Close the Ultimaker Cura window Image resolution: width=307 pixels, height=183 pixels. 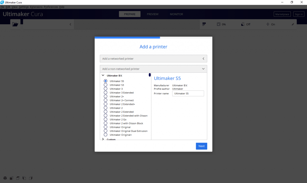[302, 2]
